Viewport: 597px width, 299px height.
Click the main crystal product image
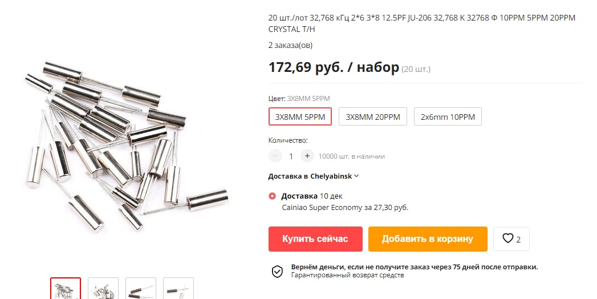(x=127, y=147)
